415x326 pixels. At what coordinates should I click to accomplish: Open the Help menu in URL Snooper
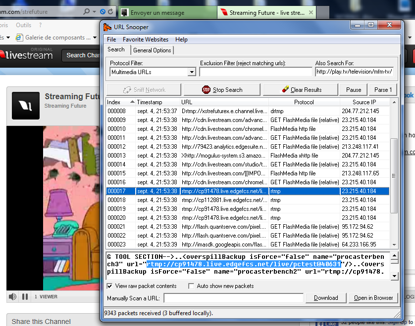181,40
